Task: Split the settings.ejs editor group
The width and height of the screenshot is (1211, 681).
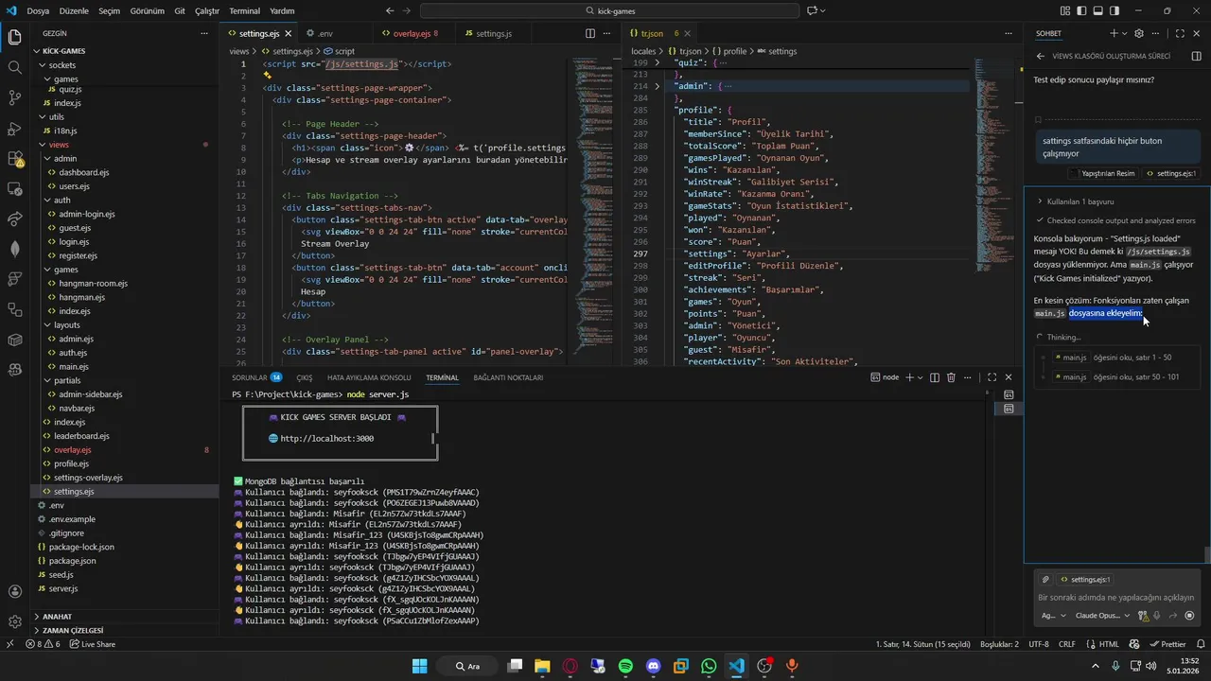Action: click(x=590, y=33)
